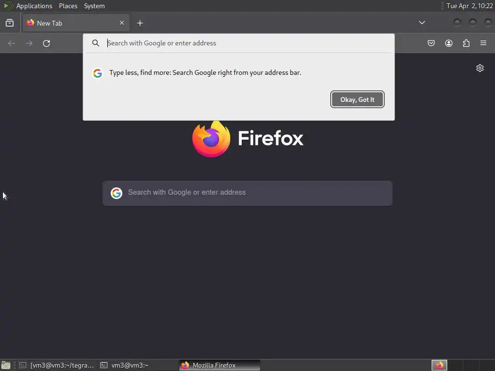Click the Okay, Got It button
The image size is (495, 371).
point(357,100)
